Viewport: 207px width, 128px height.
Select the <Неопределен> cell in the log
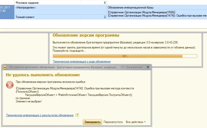pyautogui.click(x=61, y=8)
